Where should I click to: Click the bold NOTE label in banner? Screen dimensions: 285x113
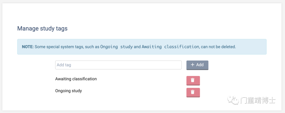click(x=28, y=47)
